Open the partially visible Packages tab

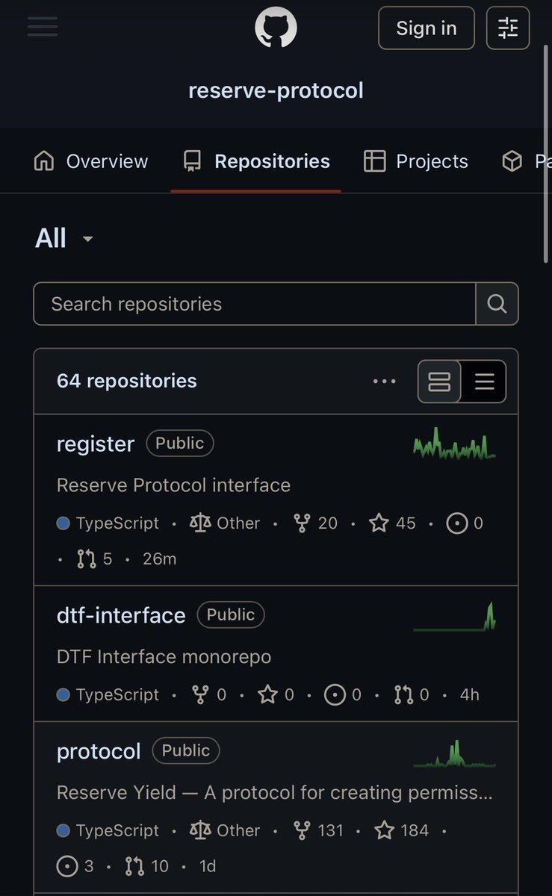pyautogui.click(x=526, y=161)
